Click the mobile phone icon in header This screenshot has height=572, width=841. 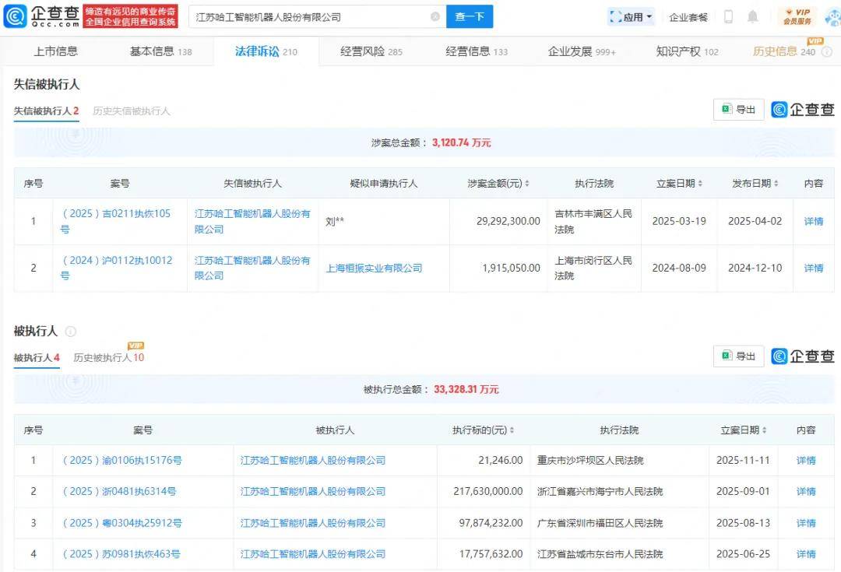click(728, 17)
